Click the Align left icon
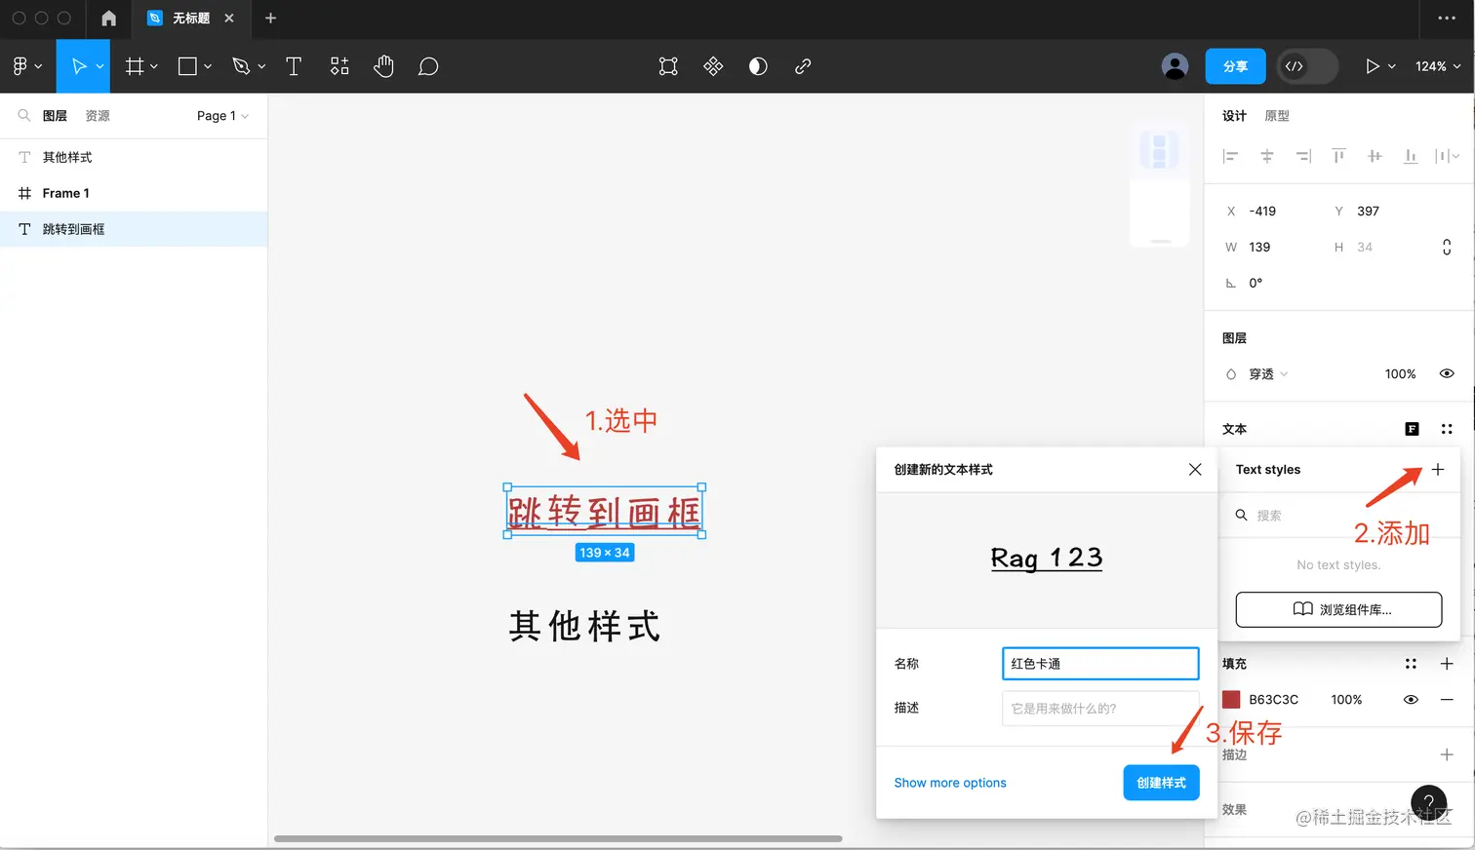The image size is (1475, 850). pos(1230,156)
